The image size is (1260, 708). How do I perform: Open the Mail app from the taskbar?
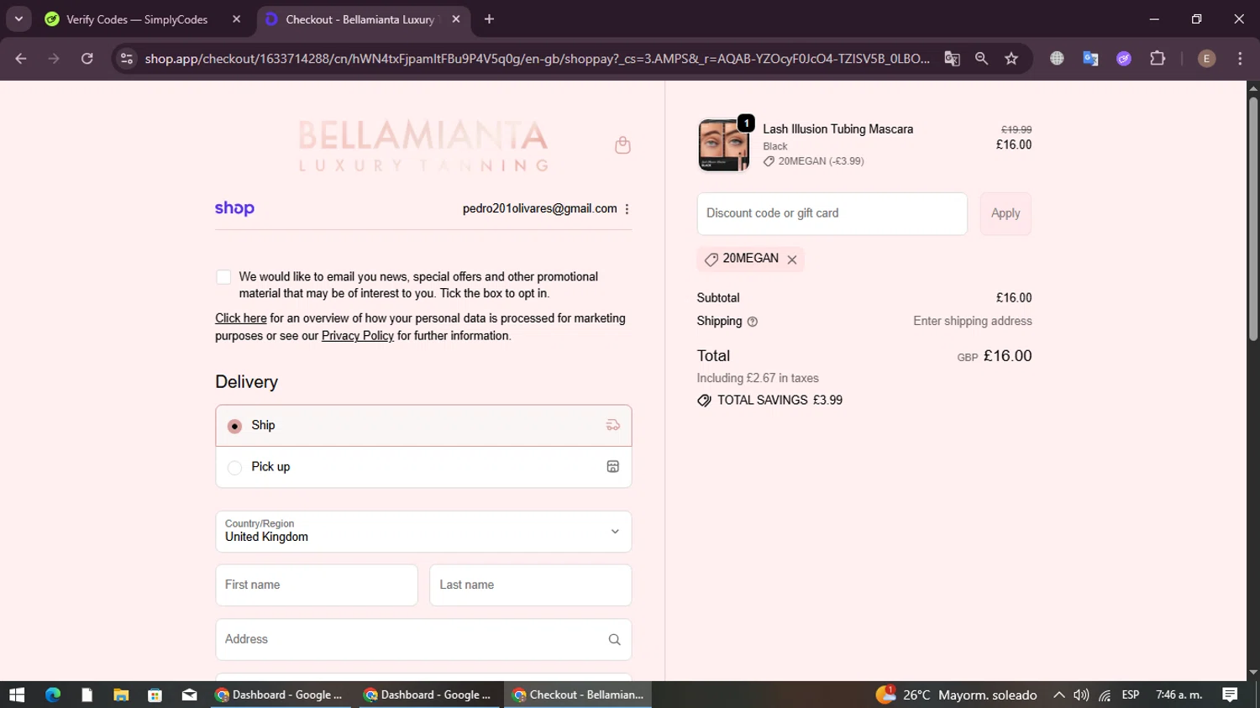189,695
